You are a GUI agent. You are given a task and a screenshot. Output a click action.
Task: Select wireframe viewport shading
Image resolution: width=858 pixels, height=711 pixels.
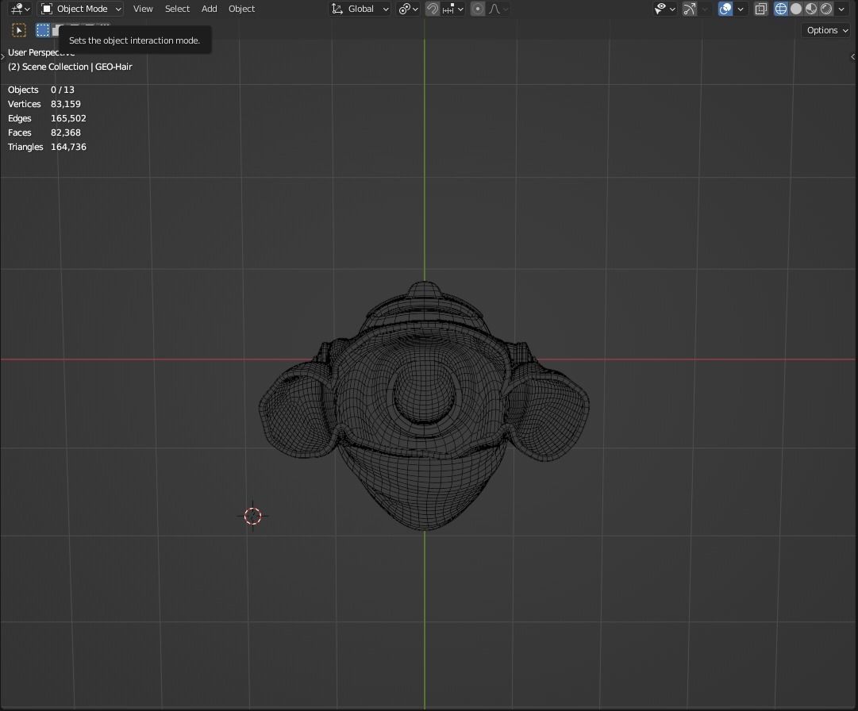click(781, 9)
